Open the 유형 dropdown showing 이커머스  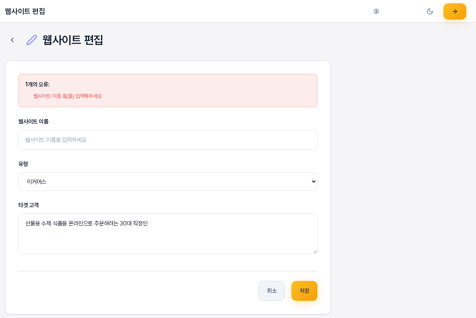(x=168, y=182)
